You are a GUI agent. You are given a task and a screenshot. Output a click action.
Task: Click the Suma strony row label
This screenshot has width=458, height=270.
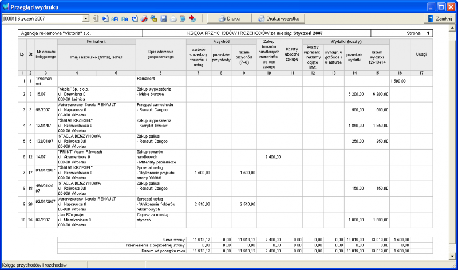tap(174, 240)
